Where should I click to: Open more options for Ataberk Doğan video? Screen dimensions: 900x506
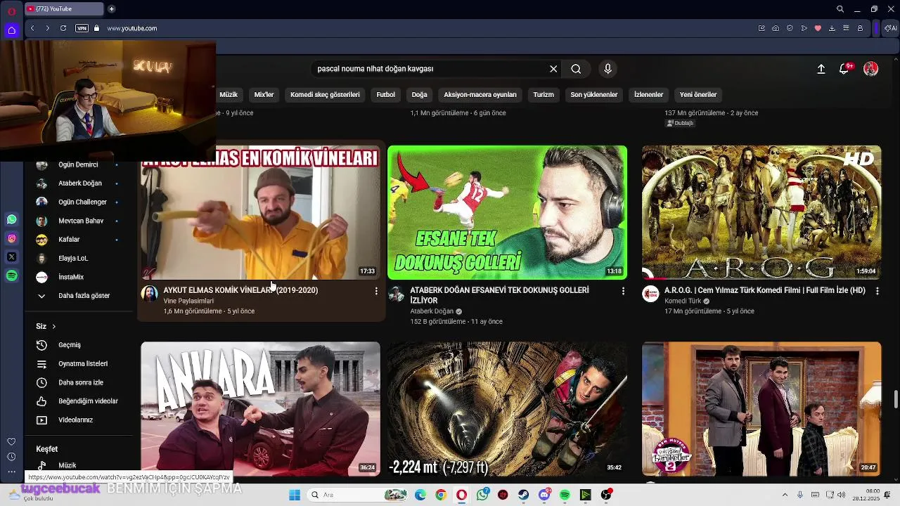point(623,291)
